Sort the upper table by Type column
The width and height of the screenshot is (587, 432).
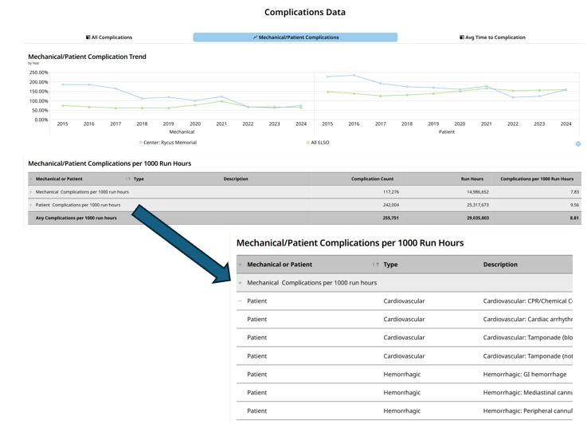pyautogui.click(x=139, y=179)
